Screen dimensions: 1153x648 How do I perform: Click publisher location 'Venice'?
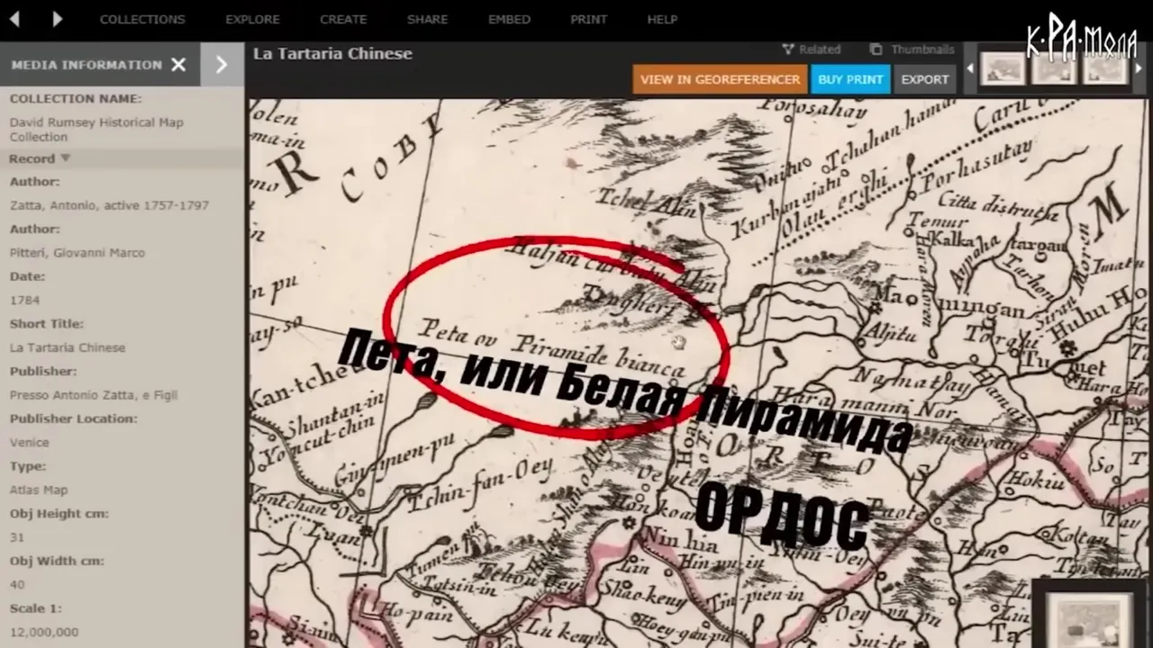tap(30, 443)
